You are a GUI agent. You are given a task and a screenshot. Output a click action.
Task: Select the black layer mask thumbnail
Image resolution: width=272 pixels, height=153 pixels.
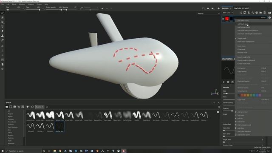point(231,19)
